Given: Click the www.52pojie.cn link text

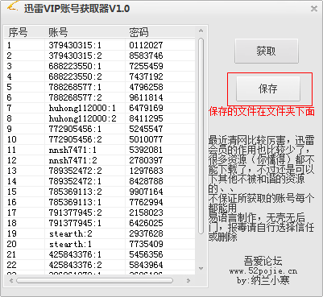Looking at the screenshot, I should (x=263, y=271).
